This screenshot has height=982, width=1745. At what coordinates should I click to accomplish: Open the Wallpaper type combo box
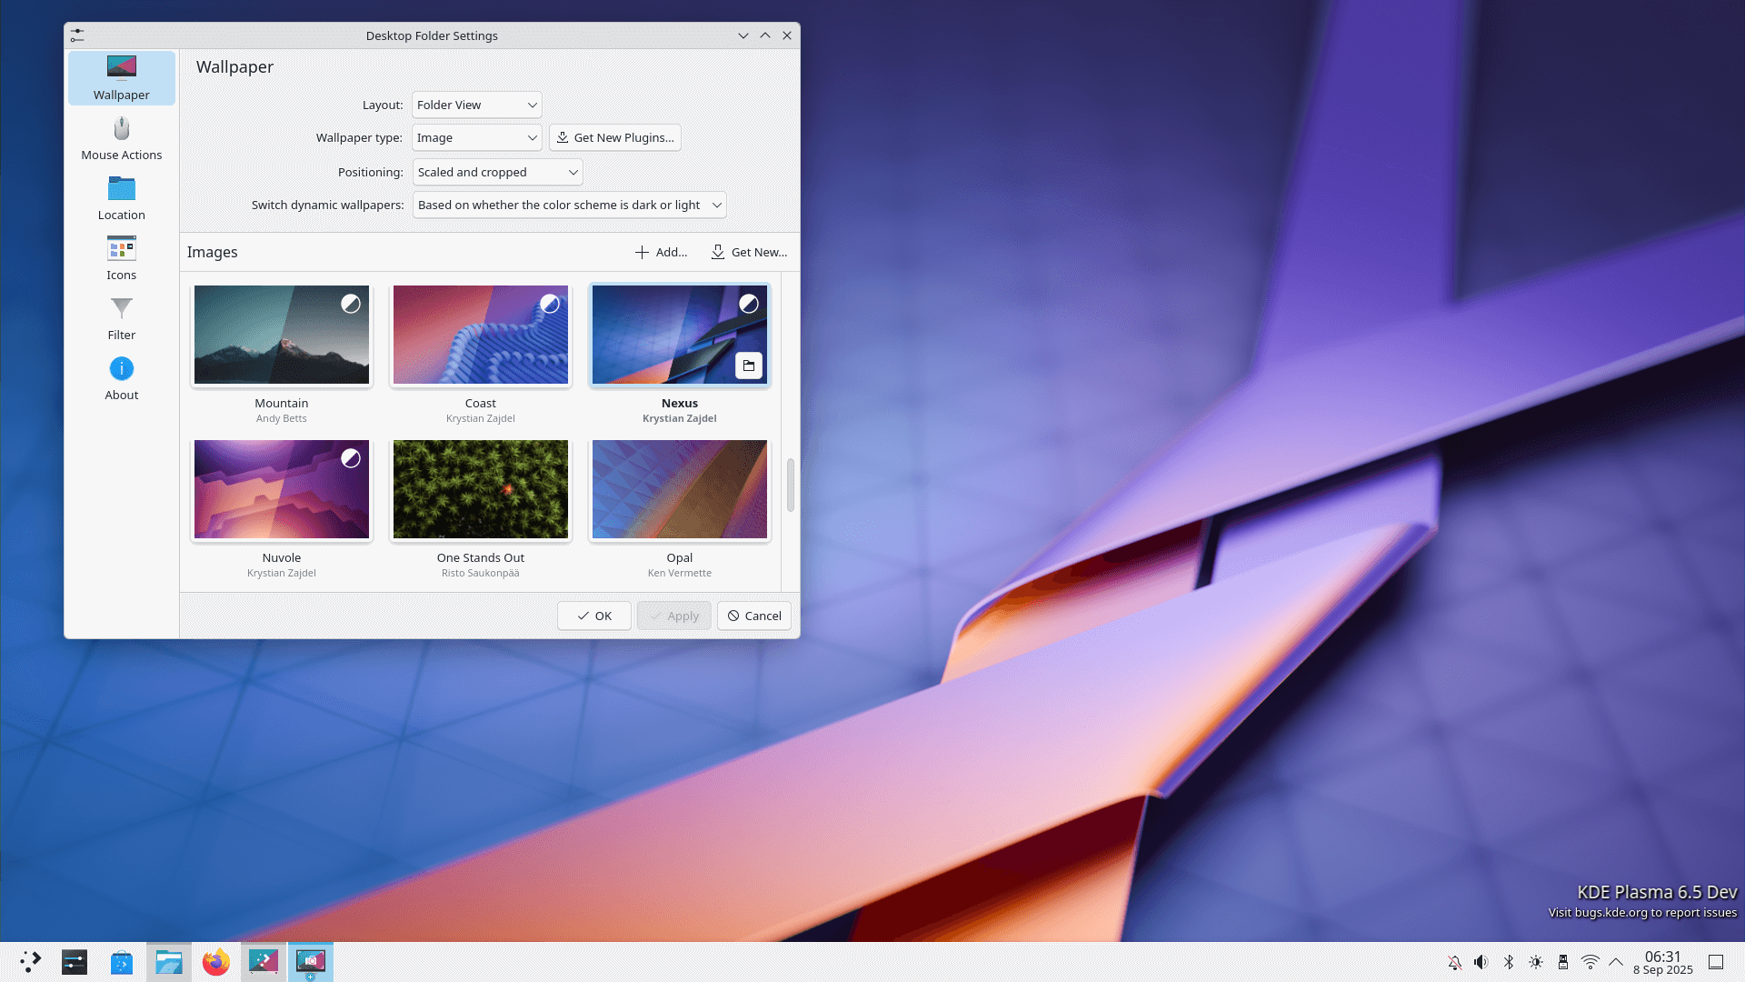pos(476,137)
